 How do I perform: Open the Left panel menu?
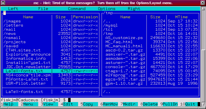tap(13, 9)
